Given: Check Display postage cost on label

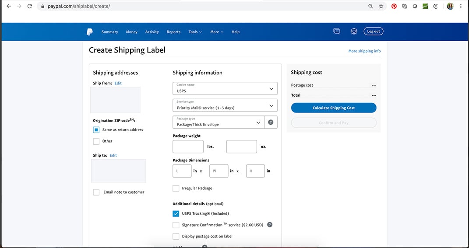Looking at the screenshot, I should point(176,236).
